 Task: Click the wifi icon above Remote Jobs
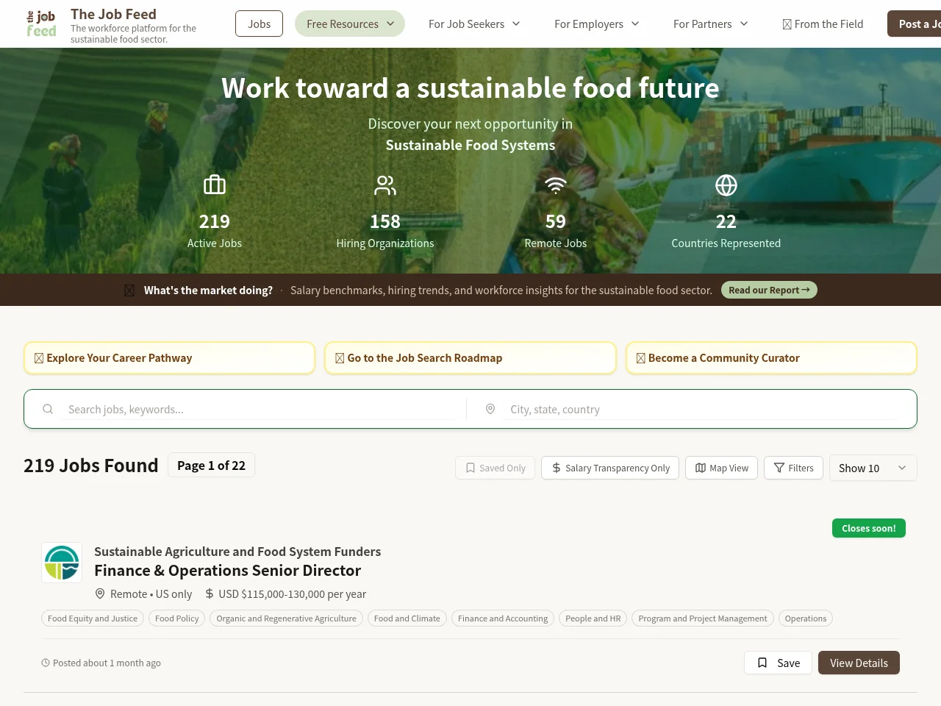[556, 185]
